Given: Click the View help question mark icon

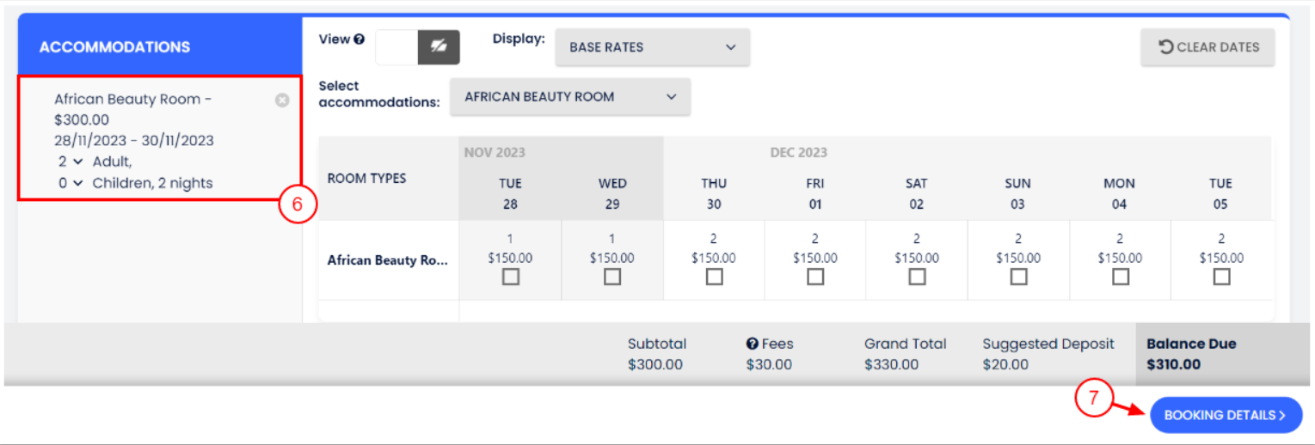Looking at the screenshot, I should pyautogui.click(x=359, y=40).
